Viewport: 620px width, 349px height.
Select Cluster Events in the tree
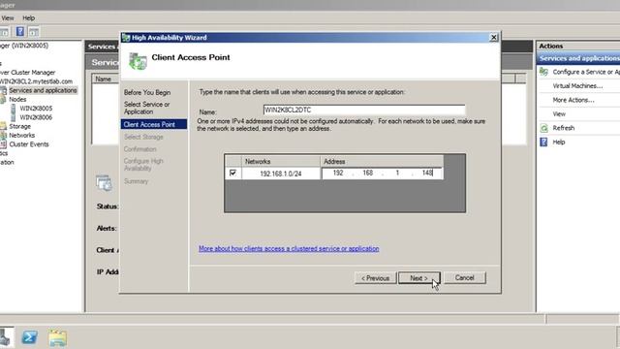(x=29, y=144)
